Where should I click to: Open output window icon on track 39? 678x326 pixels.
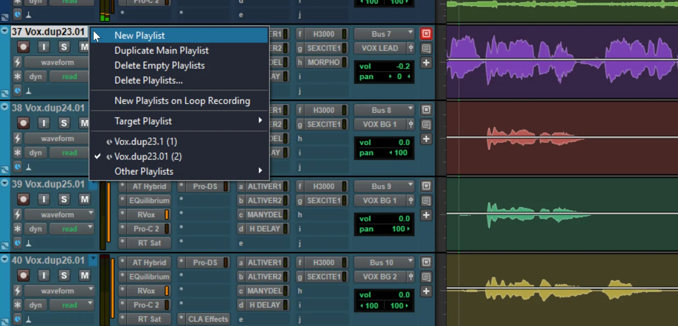(426, 186)
